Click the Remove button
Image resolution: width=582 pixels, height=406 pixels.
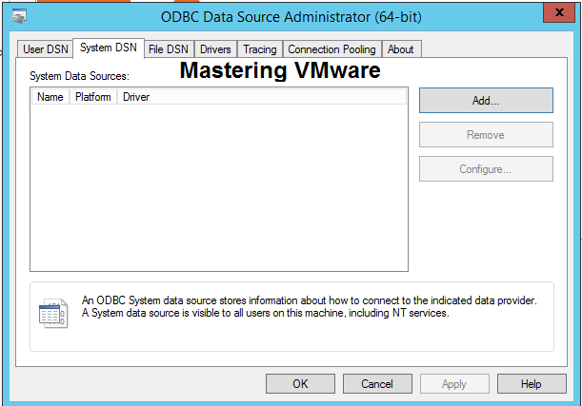coord(486,135)
